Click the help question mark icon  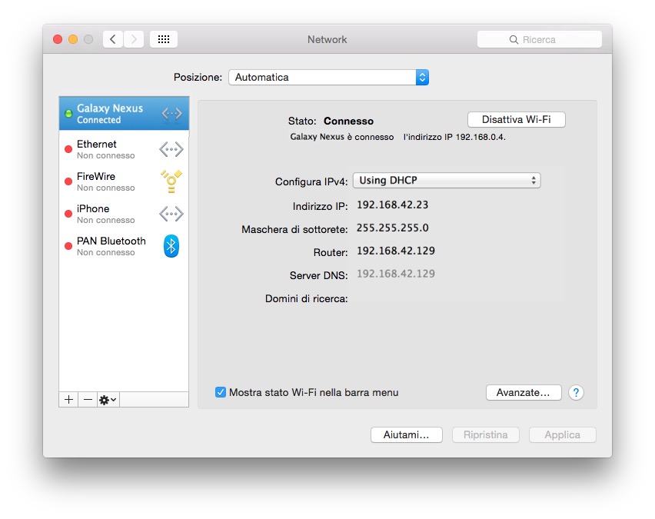(x=575, y=393)
